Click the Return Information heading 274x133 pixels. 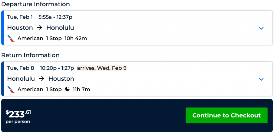30,55
